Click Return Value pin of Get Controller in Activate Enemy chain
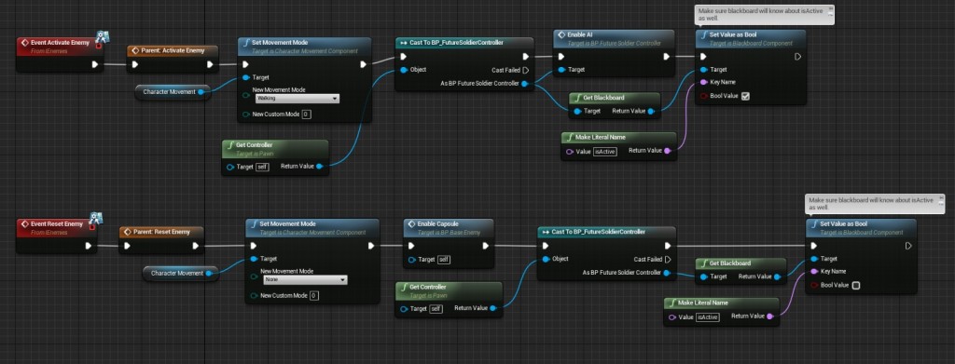The width and height of the screenshot is (955, 364). [x=320, y=166]
